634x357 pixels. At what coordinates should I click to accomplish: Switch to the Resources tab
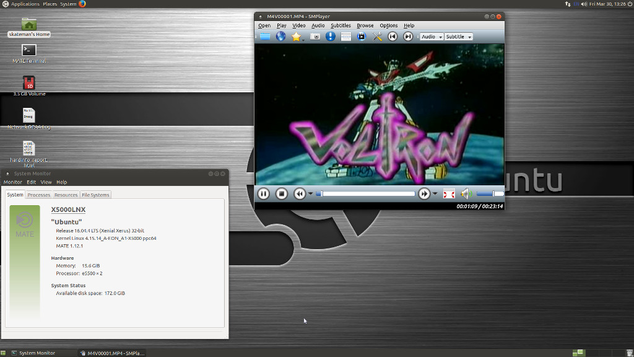pos(66,195)
